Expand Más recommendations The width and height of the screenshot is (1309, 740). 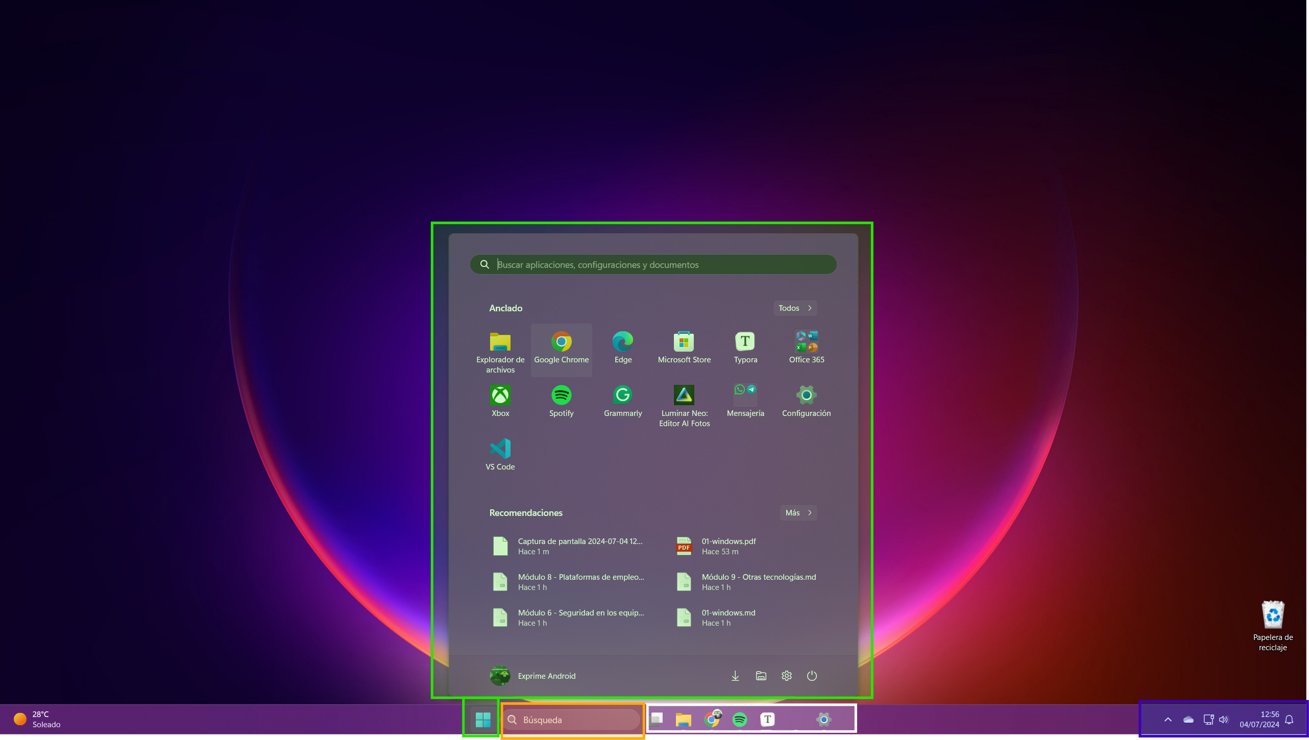coord(798,513)
